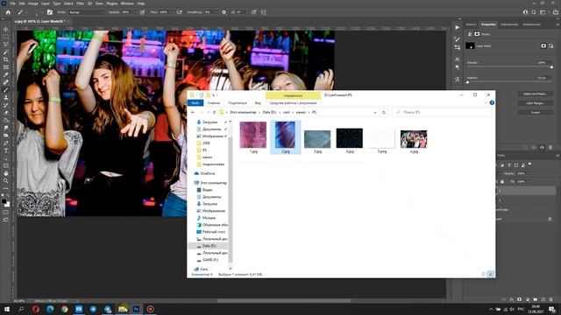The width and height of the screenshot is (561, 315).
Task: Open workspace switcher icon at top right
Action: click(543, 12)
